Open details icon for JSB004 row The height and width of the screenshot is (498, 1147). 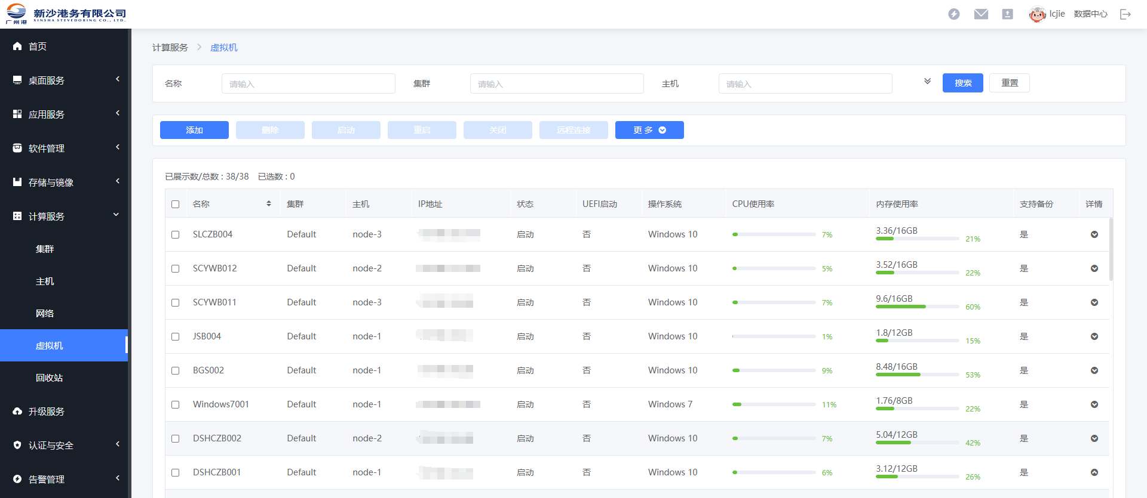[1094, 336]
